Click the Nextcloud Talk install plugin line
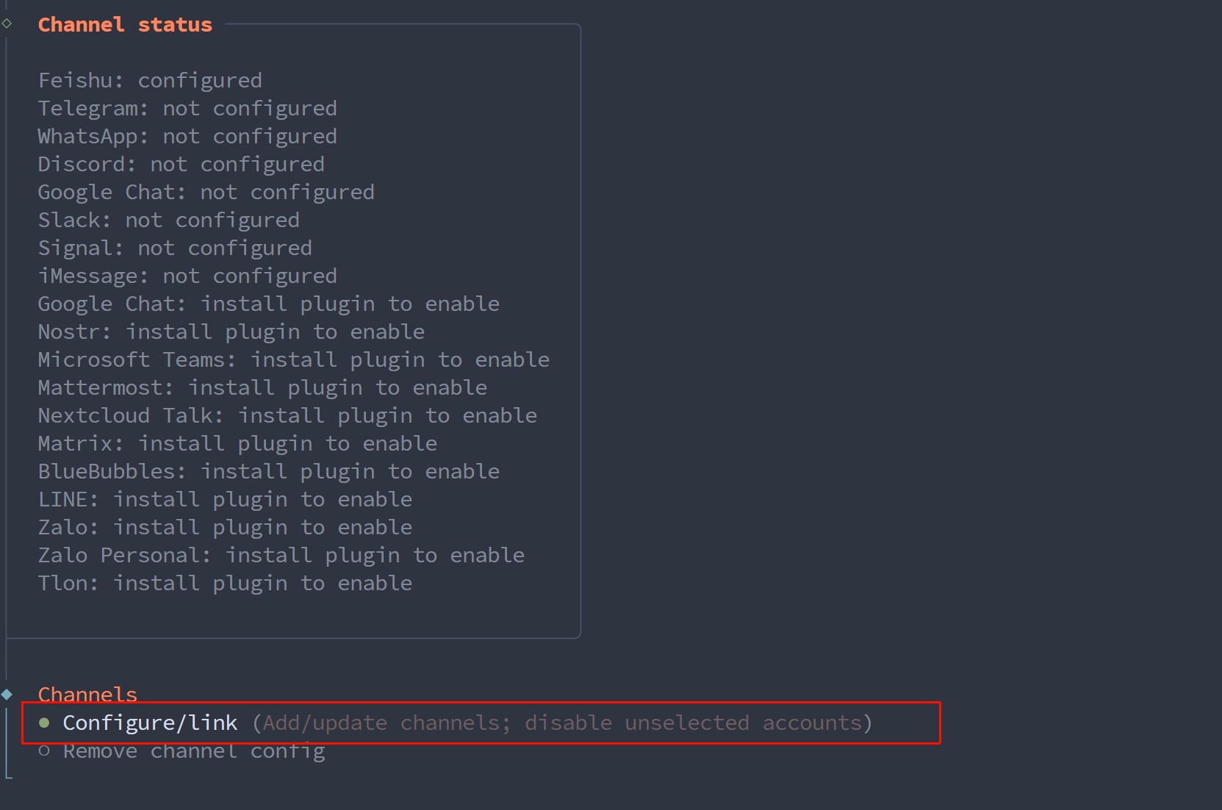1222x810 pixels. [x=287, y=415]
